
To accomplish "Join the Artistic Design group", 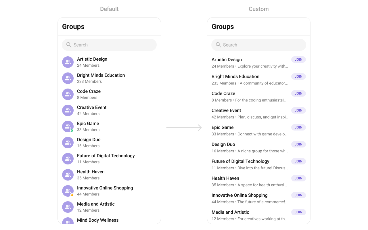I will tap(298, 60).
